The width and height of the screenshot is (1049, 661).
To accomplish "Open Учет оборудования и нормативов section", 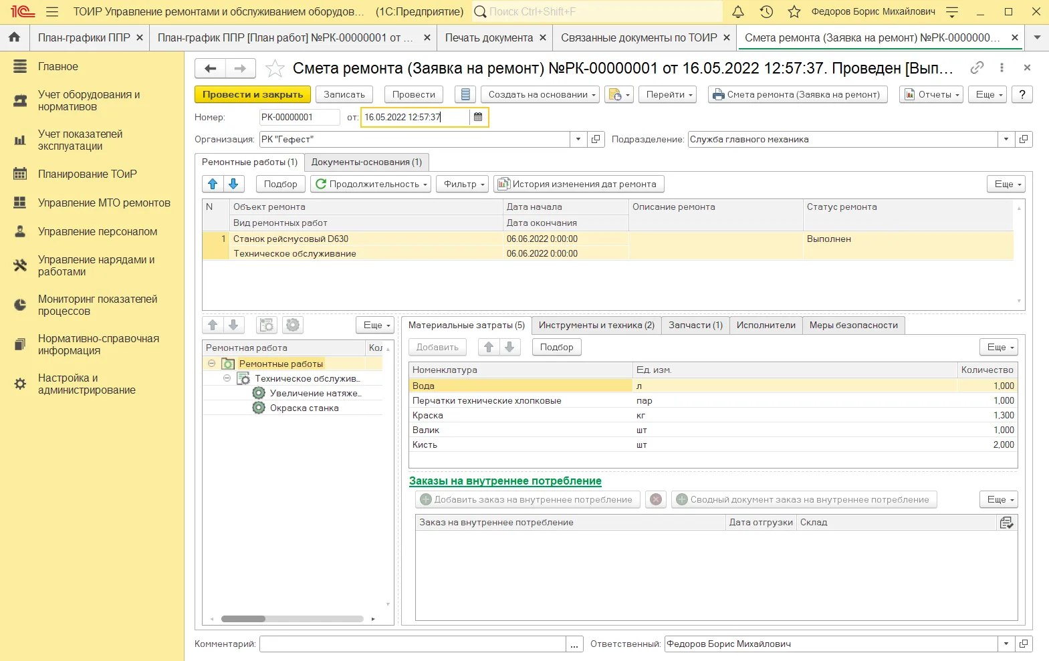I will (x=89, y=100).
